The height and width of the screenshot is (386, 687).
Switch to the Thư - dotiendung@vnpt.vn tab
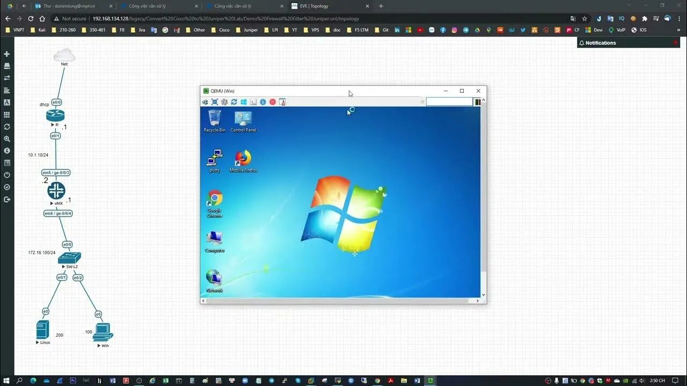point(74,6)
